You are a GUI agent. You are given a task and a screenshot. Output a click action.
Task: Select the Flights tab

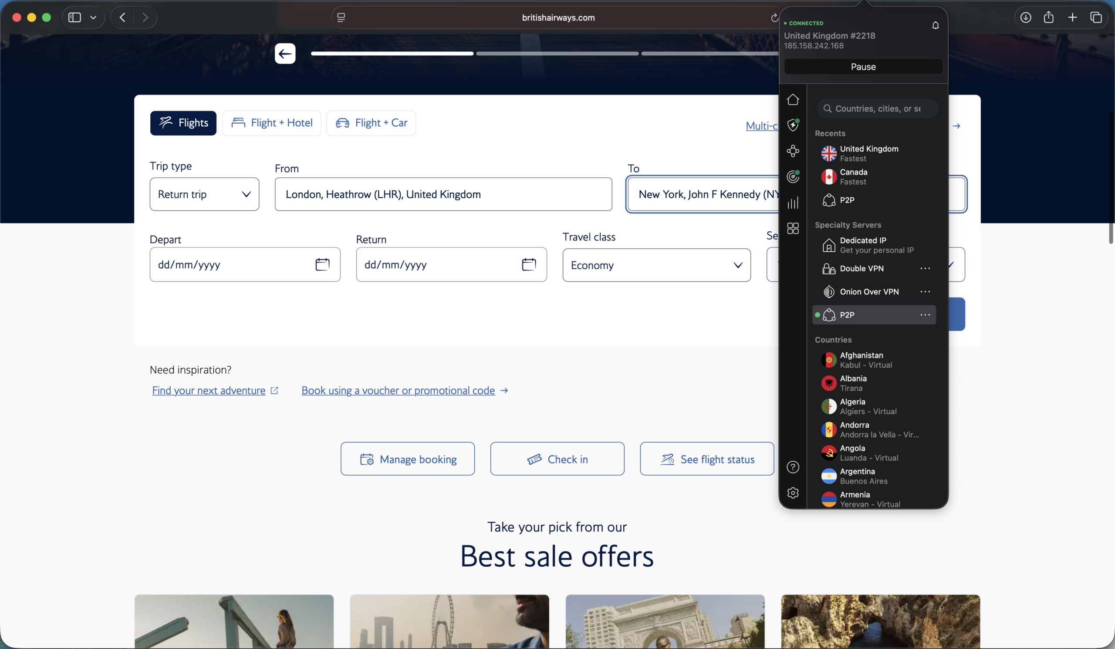coord(183,123)
